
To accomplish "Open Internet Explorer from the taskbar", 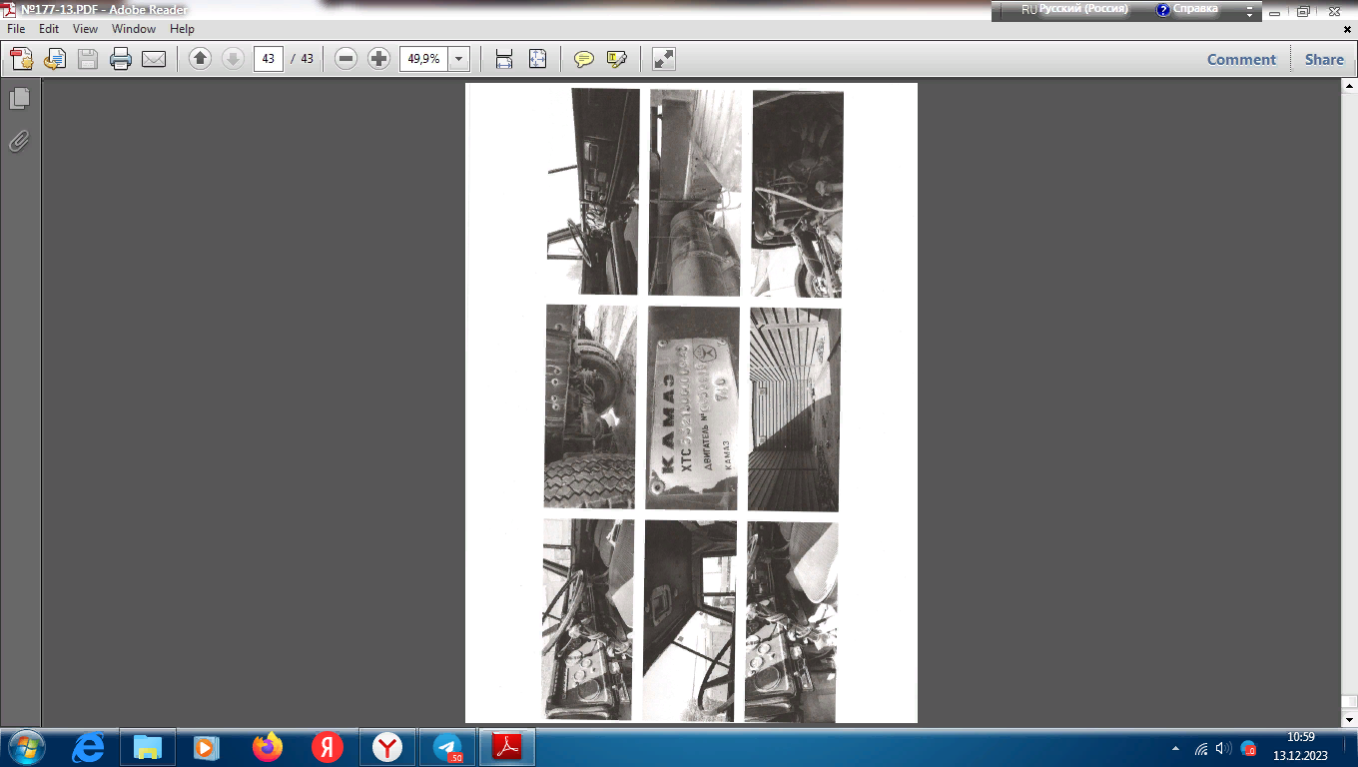I will click(x=88, y=747).
